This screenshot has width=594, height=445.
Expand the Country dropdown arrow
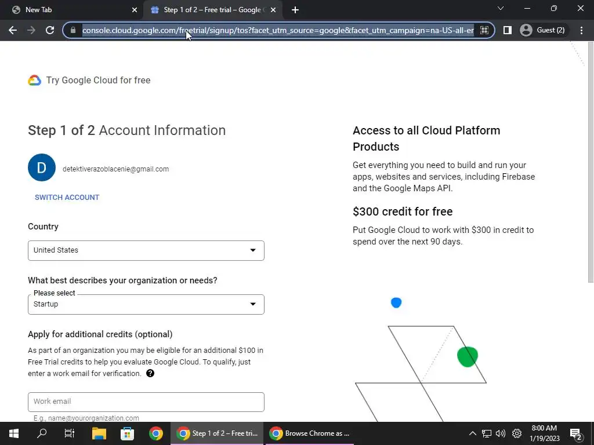click(253, 250)
